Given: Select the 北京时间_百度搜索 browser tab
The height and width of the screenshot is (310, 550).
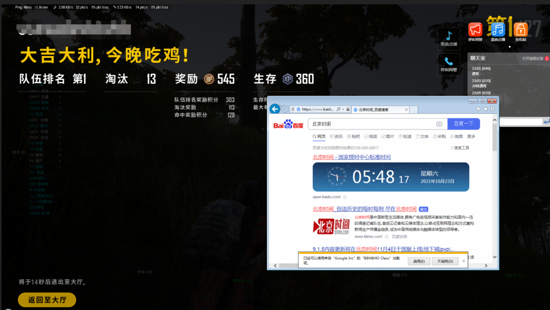Looking at the screenshot, I should point(380,109).
